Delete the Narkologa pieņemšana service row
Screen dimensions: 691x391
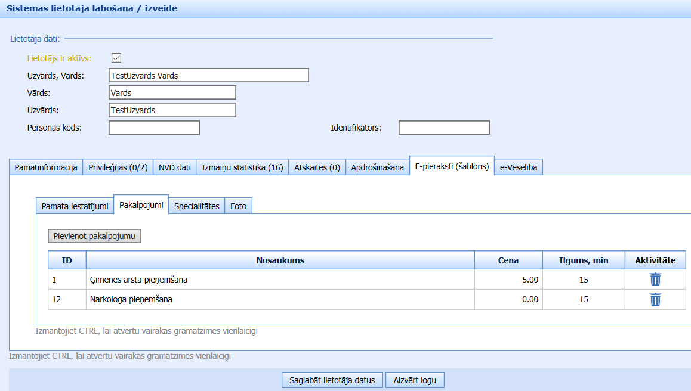[x=655, y=299]
